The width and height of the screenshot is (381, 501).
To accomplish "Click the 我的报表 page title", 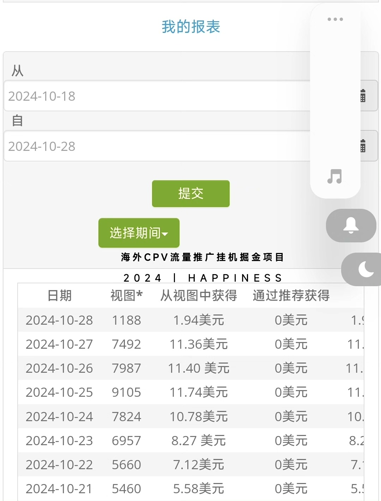I will (x=191, y=27).
